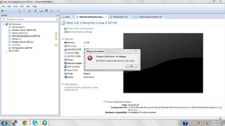The image size is (225, 126).
Task: Close the Home tab
Action: [73, 17]
